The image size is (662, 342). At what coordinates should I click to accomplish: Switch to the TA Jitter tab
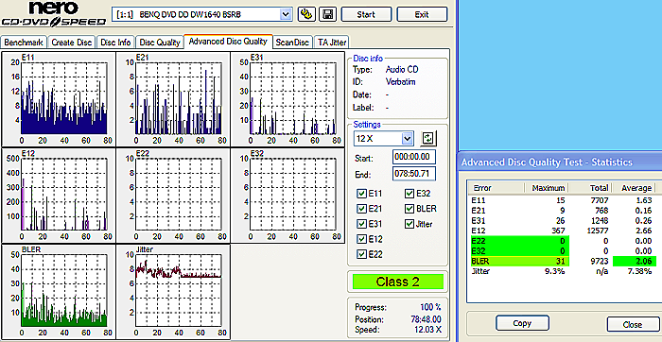click(x=331, y=43)
